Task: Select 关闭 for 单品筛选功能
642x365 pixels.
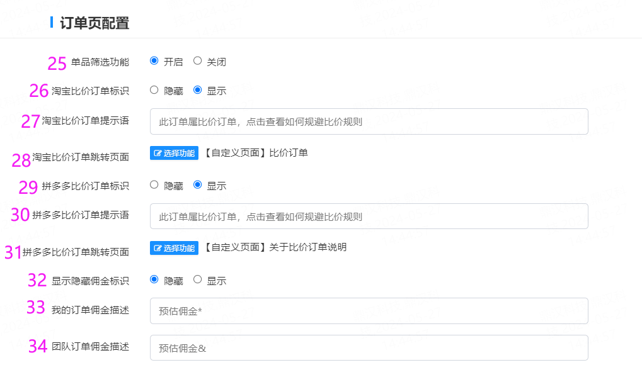Action: coord(197,61)
